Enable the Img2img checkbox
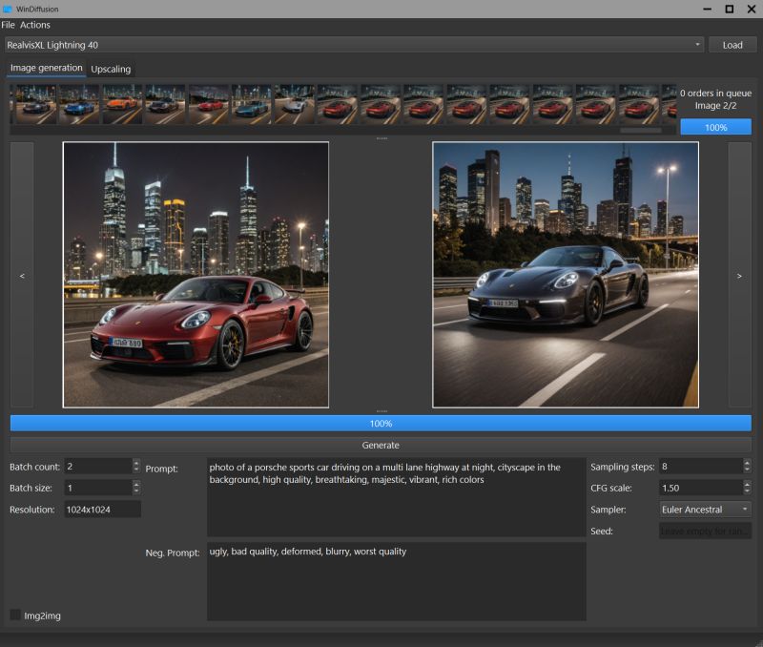The image size is (763, 647). tap(15, 616)
